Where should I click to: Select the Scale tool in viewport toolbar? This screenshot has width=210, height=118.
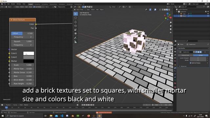[76, 30]
